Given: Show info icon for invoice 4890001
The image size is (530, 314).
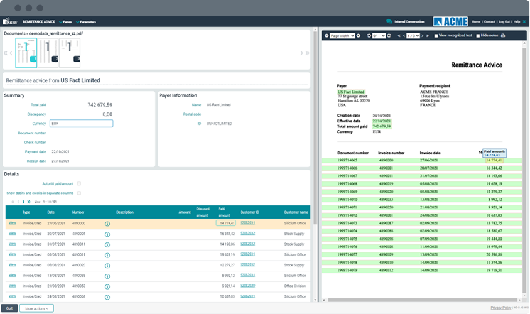Looking at the screenshot, I should pos(107,234).
